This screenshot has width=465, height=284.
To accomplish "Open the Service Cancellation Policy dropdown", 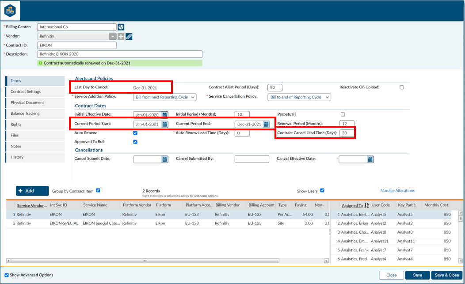I will pos(299,97).
